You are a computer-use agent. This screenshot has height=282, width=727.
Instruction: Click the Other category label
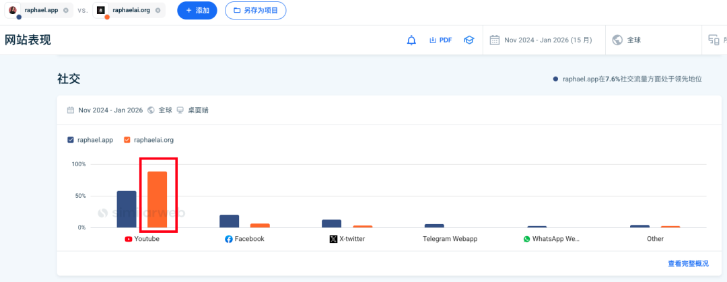[x=655, y=239]
